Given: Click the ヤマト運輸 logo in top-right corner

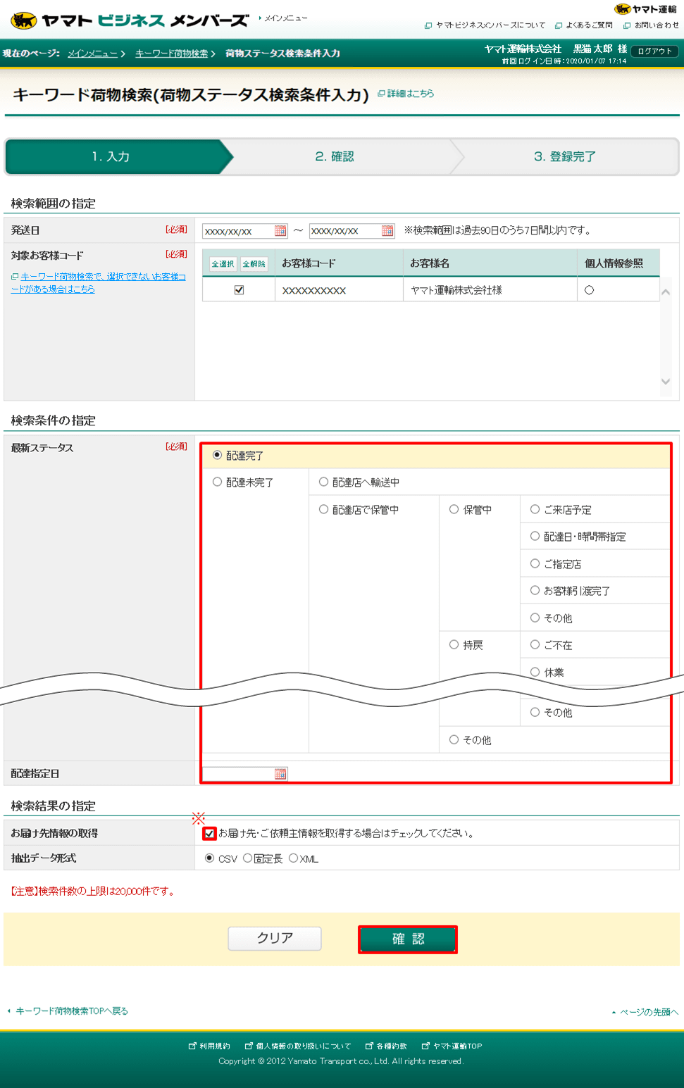Looking at the screenshot, I should click(x=645, y=8).
